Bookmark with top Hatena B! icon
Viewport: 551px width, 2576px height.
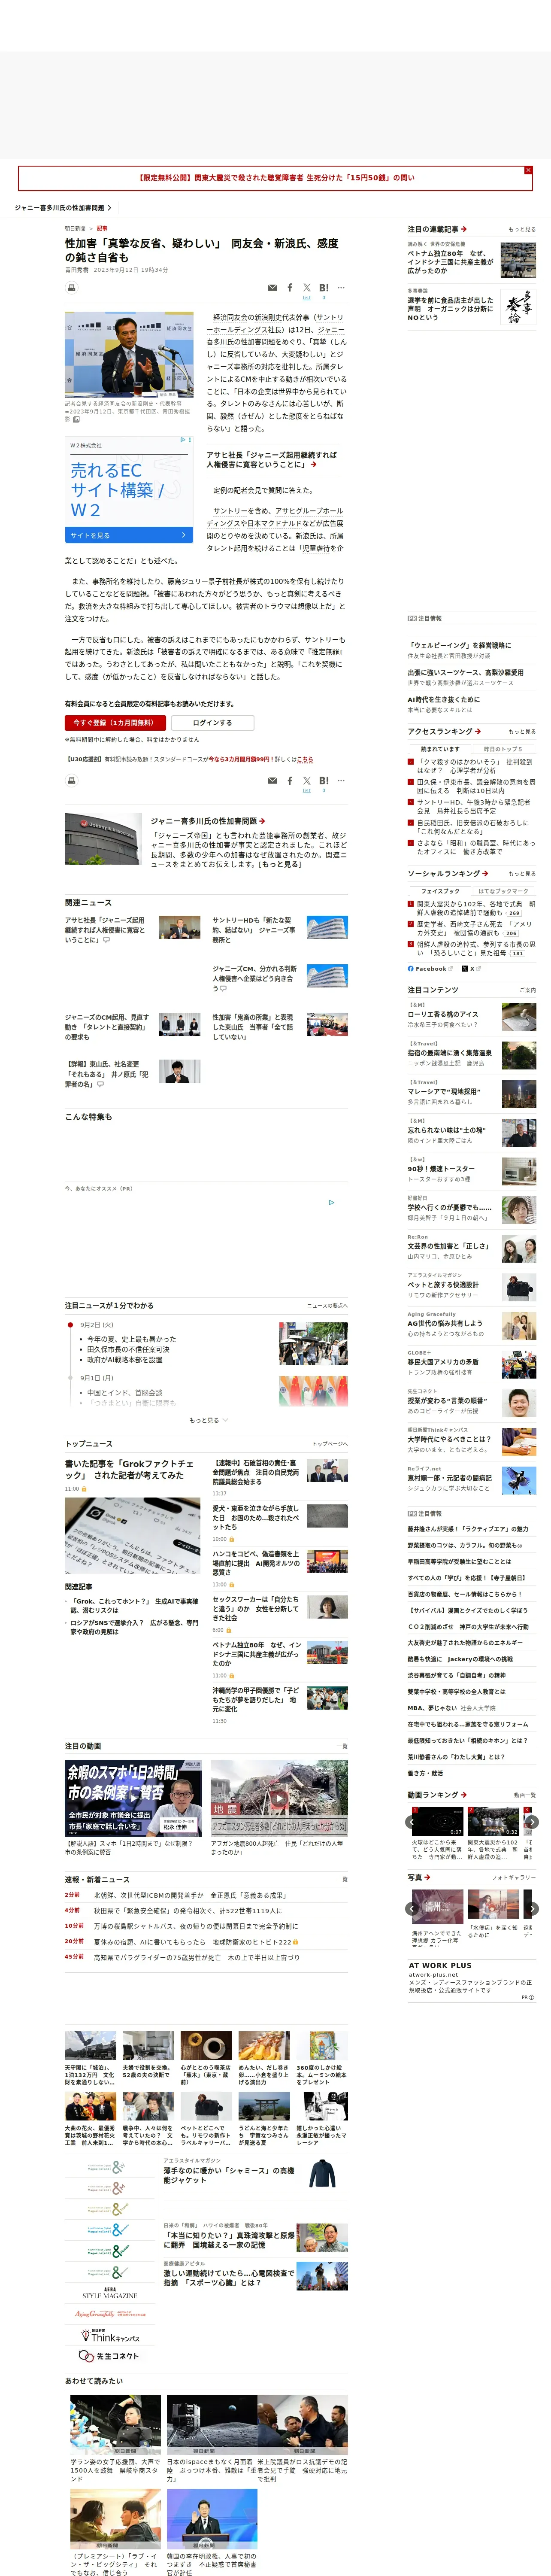(324, 288)
